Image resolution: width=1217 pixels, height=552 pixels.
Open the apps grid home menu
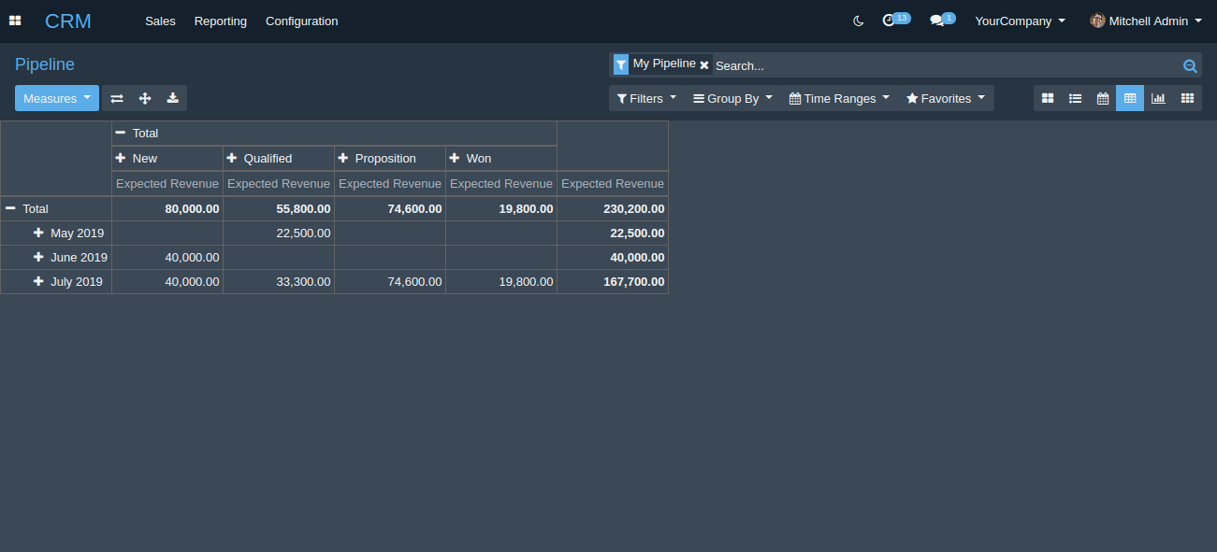(15, 21)
